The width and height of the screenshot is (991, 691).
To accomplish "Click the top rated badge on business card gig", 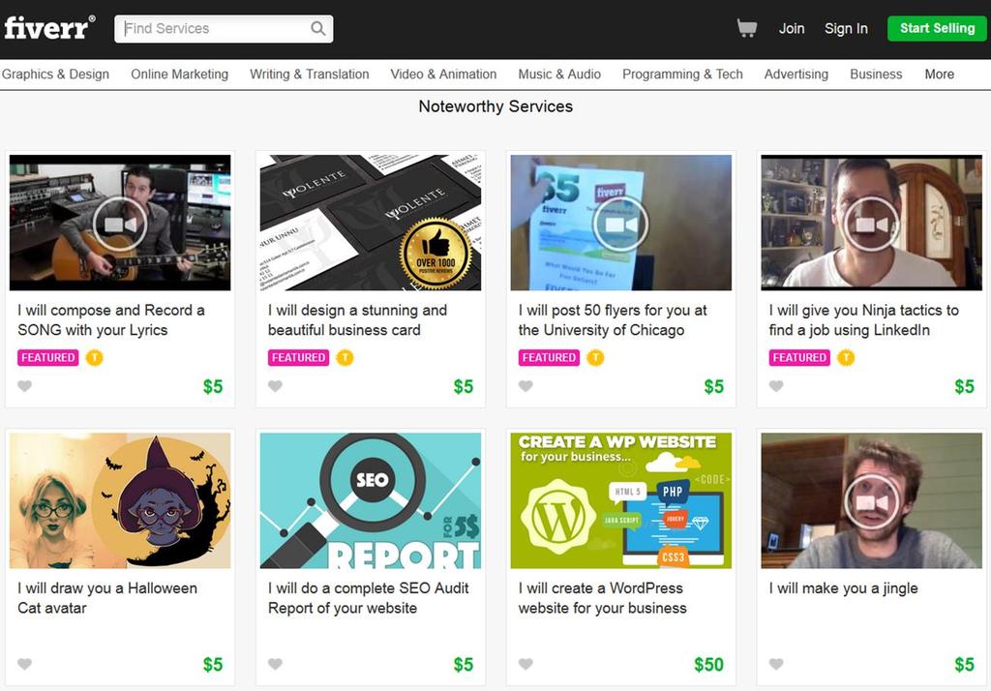I will [x=345, y=358].
